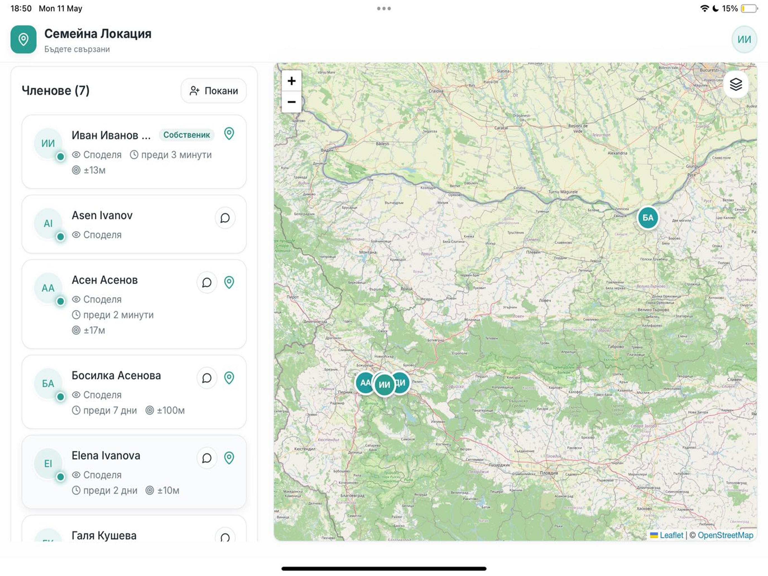Image resolution: width=768 pixels, height=576 pixels.
Task: Open chat with Asen Ivanov
Action: [x=225, y=218]
